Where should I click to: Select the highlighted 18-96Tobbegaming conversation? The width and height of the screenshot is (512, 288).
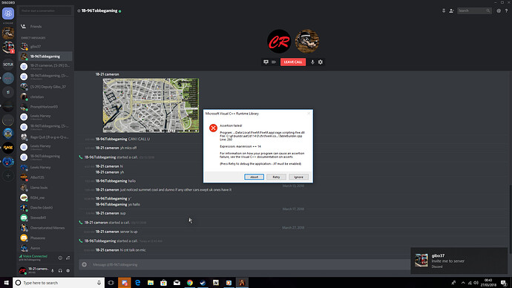click(x=45, y=56)
